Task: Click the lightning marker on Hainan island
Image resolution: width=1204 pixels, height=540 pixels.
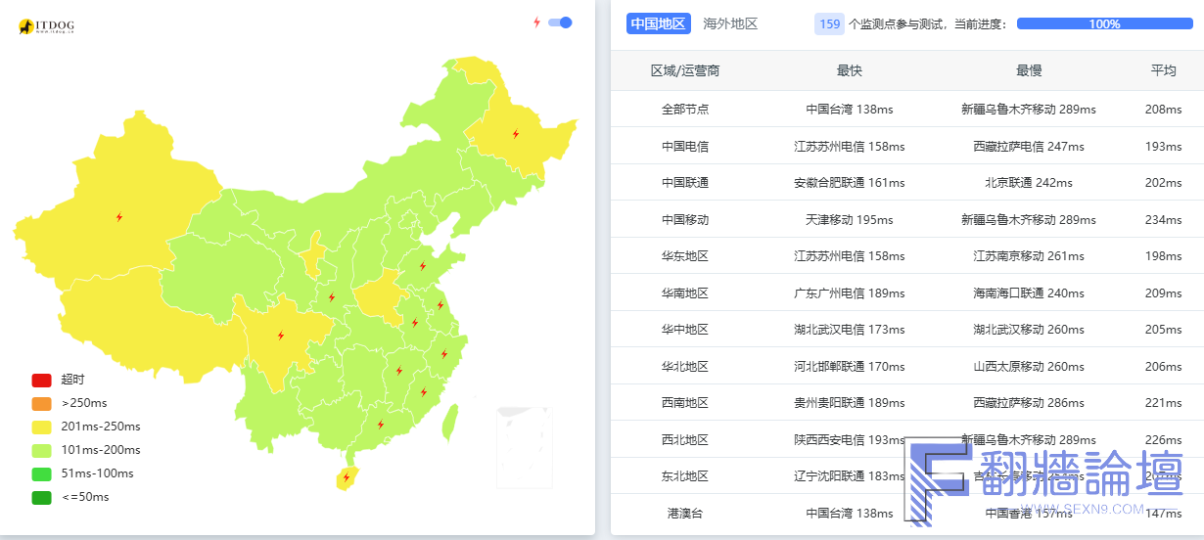Action: (346, 477)
